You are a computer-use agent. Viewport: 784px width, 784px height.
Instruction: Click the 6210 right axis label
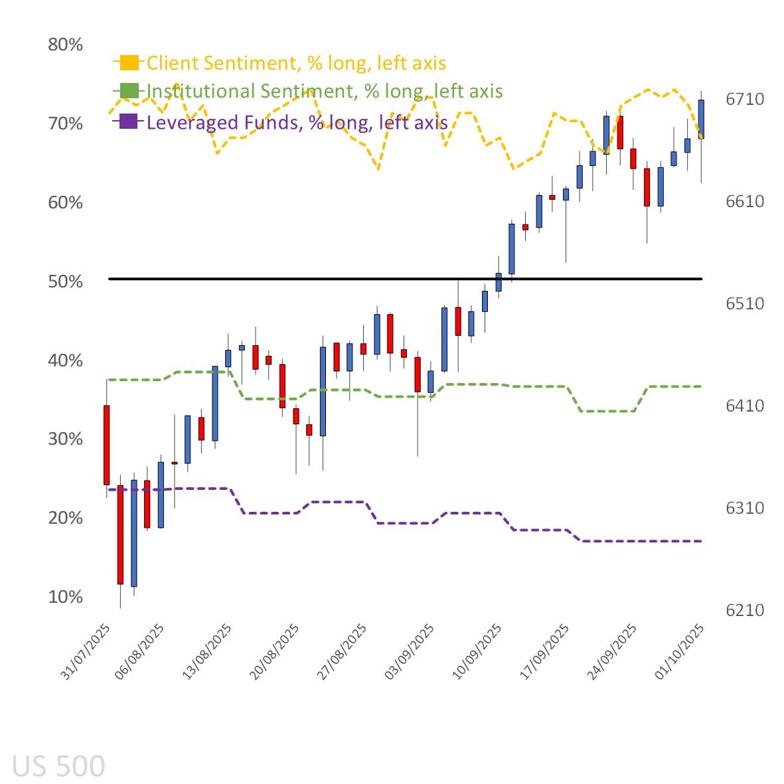pyautogui.click(x=745, y=610)
